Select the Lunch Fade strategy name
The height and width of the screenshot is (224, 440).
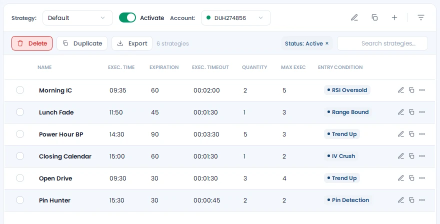point(56,112)
